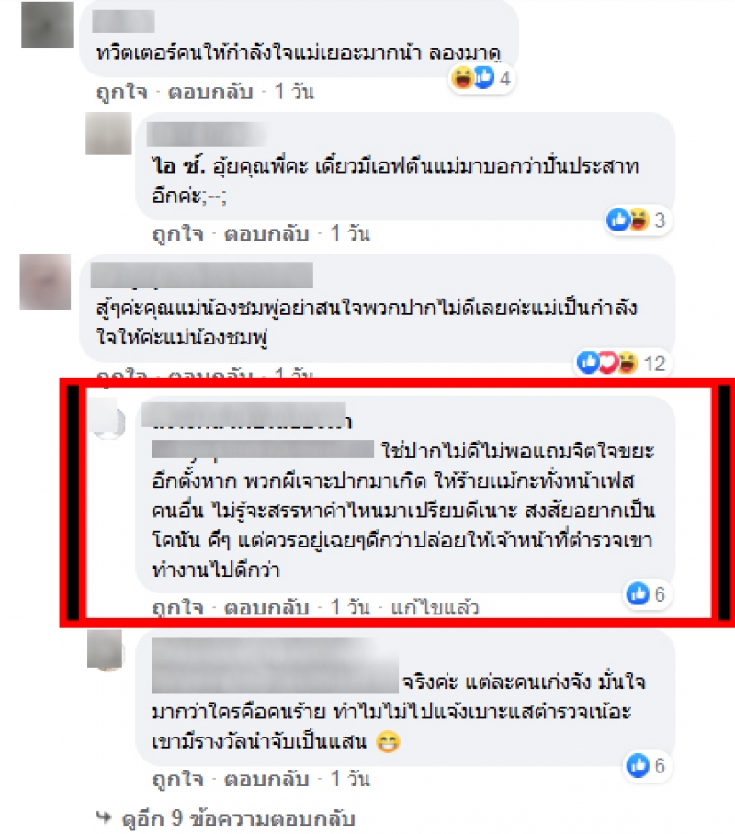Click ตอบกลับ in the red highlighted comment
This screenshot has height=834, width=735.
pyautogui.click(x=266, y=607)
